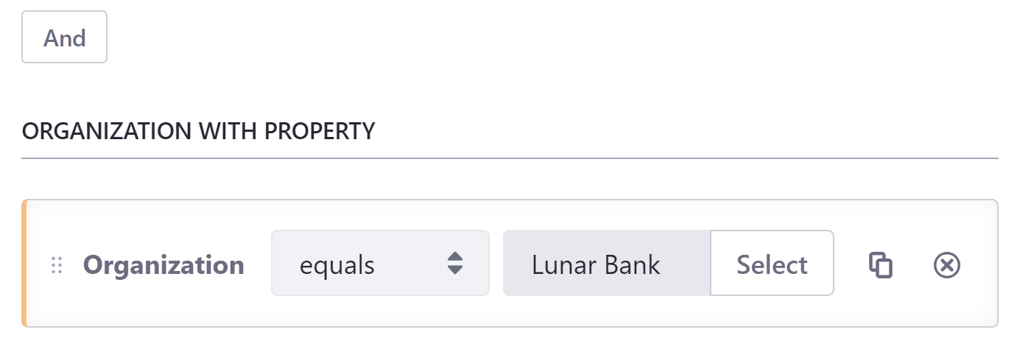The height and width of the screenshot is (338, 1017).
Task: Click the bold Organization property label
Action: [163, 264]
